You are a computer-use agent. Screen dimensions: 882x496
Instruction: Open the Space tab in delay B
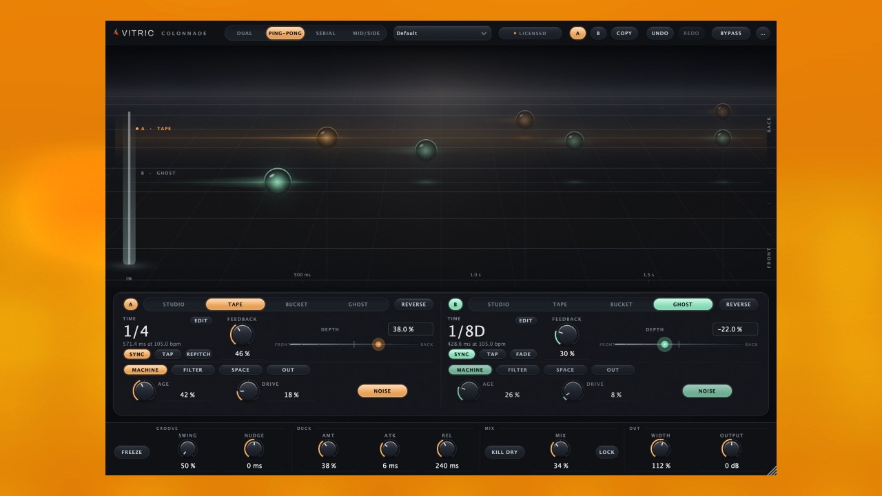point(565,370)
